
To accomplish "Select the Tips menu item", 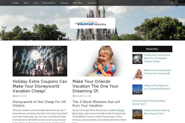I will (x=35, y=3).
